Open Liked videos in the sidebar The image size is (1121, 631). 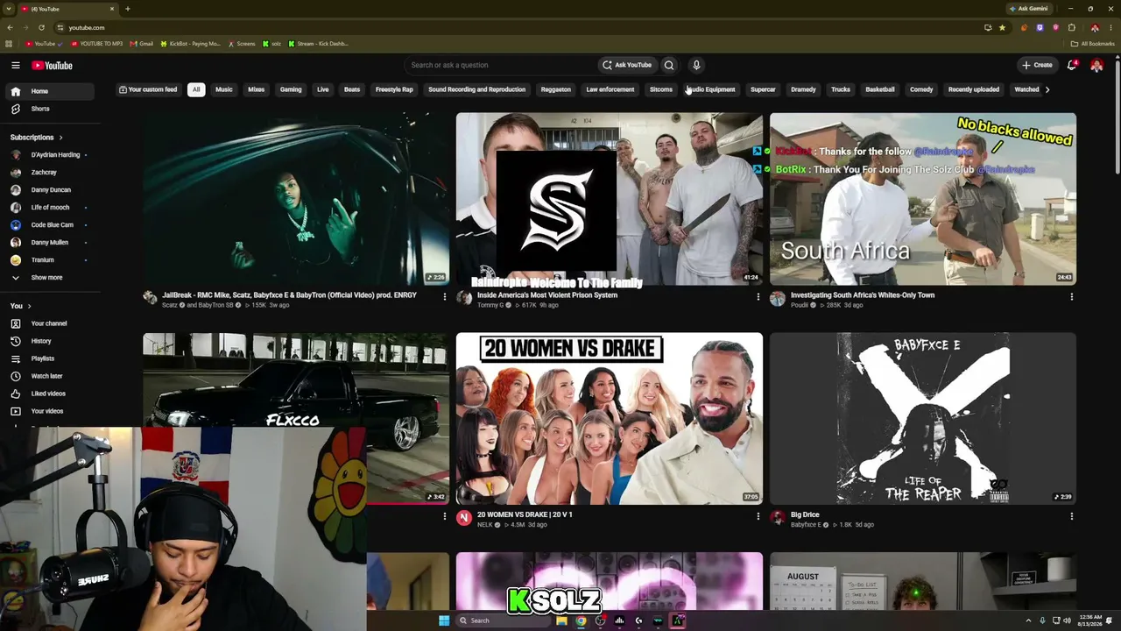[x=46, y=393]
